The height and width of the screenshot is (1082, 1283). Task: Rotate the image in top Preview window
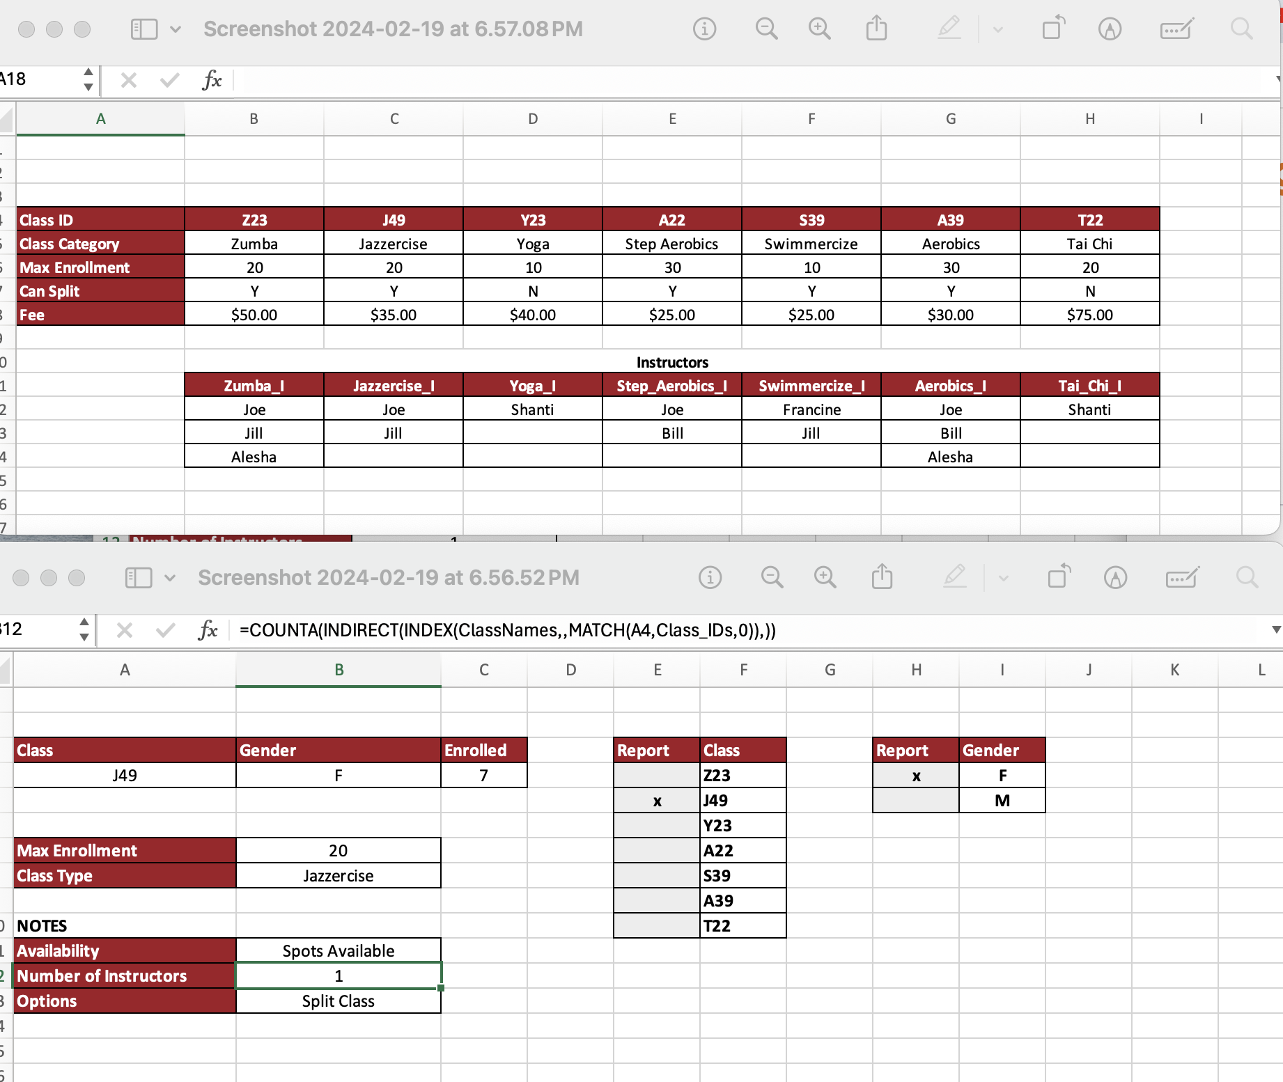point(1053,28)
